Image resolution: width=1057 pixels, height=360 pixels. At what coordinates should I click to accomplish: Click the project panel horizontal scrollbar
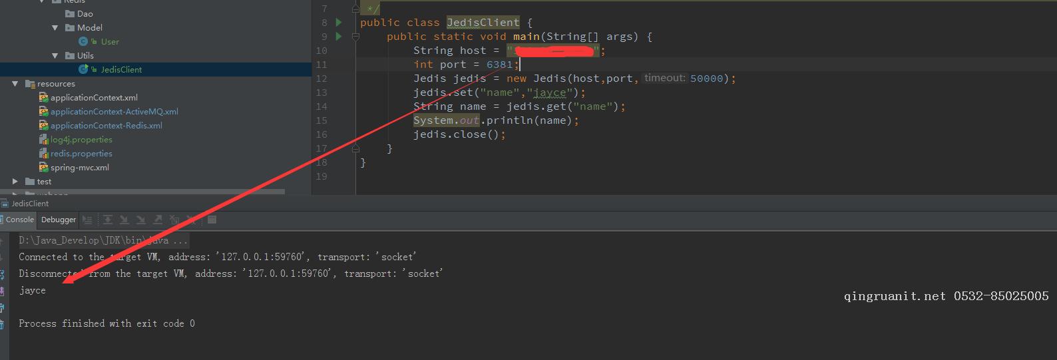pyautogui.click(x=142, y=192)
